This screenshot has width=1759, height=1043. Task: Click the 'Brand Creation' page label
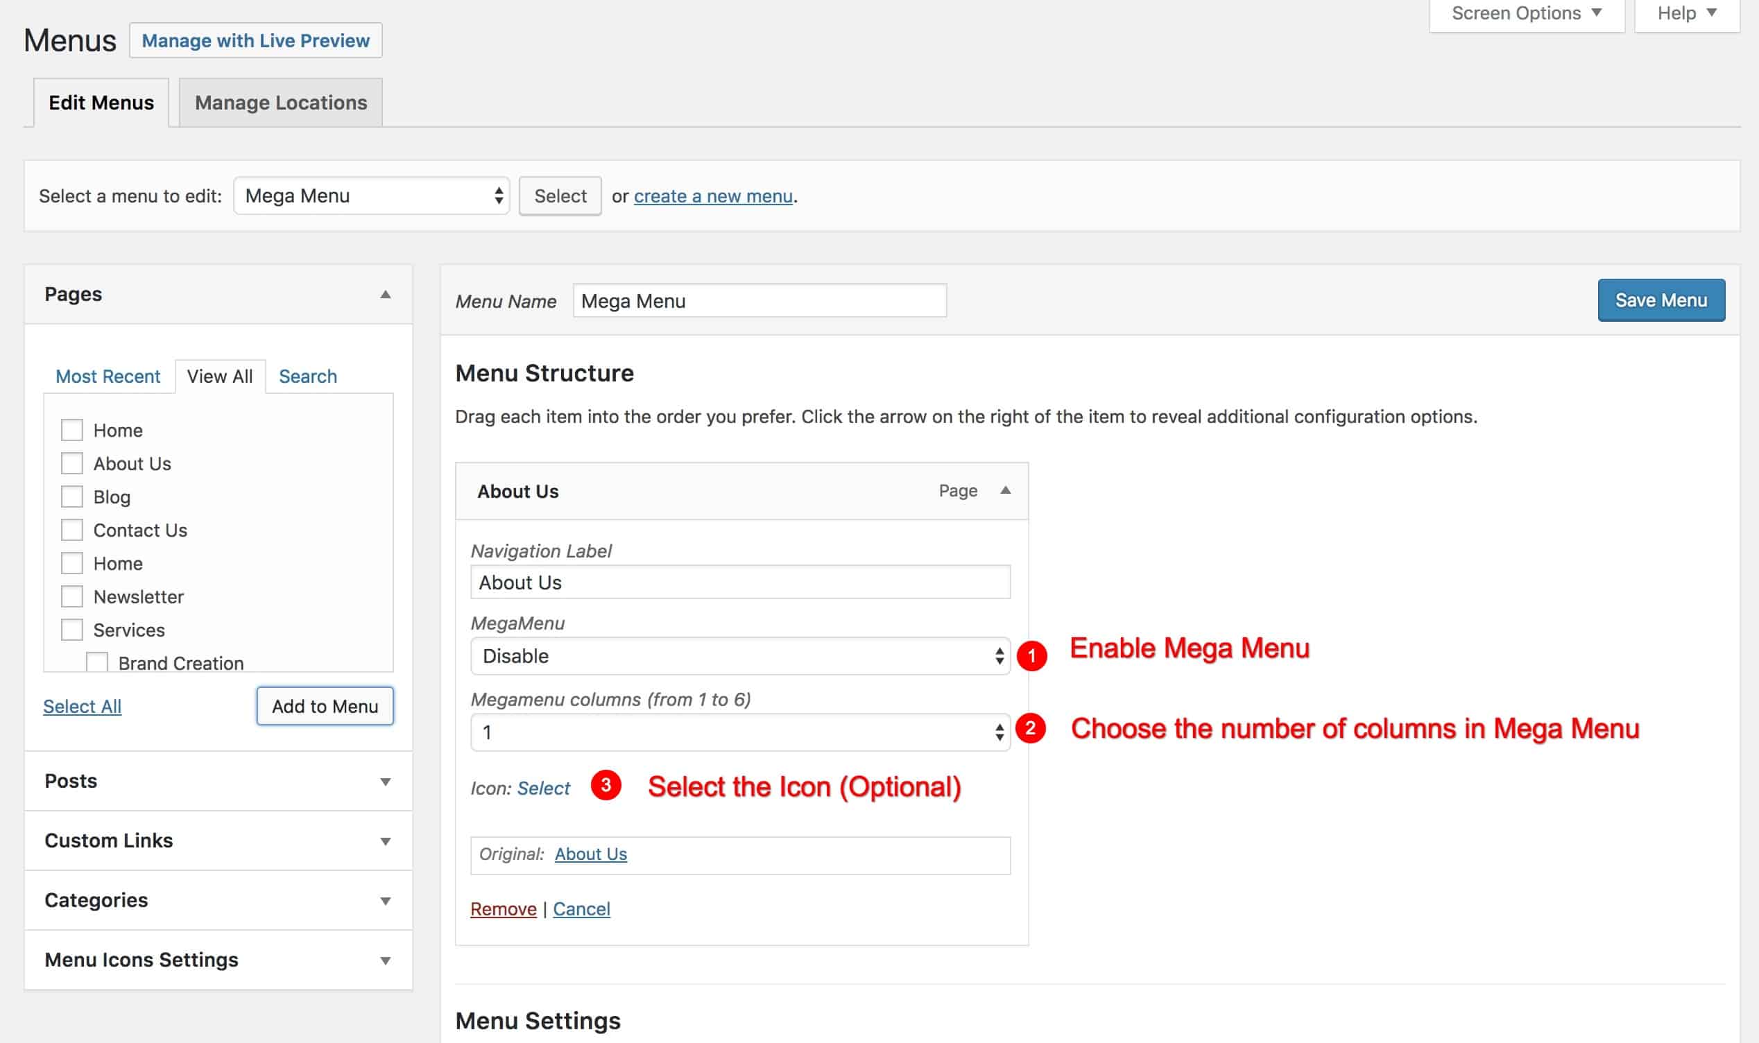181,663
